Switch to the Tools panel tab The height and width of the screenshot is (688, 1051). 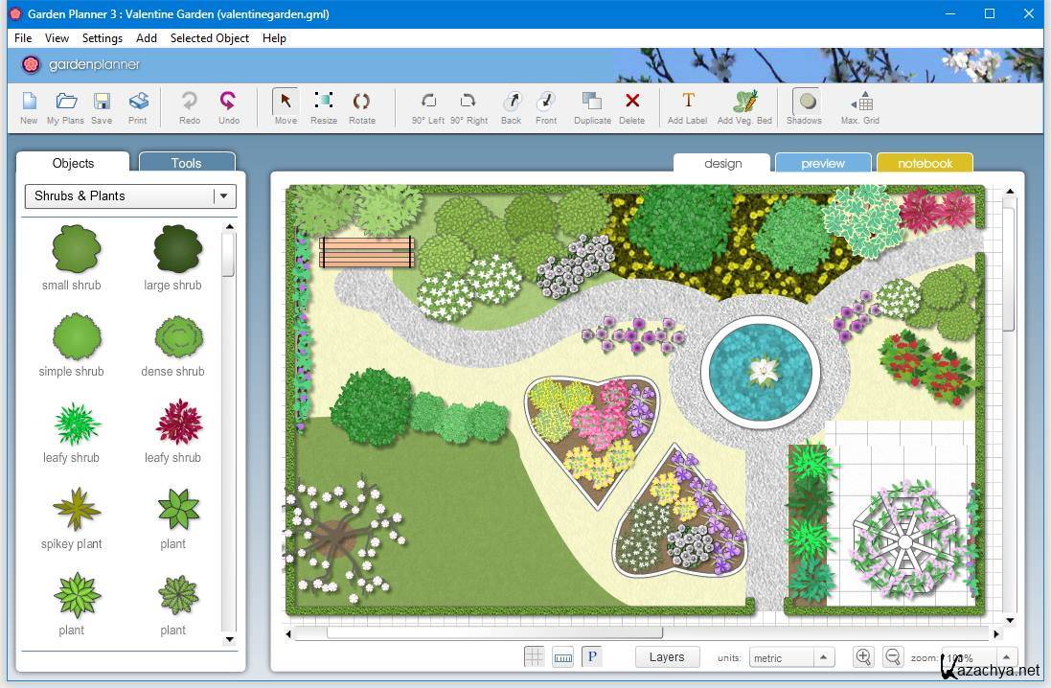pos(186,163)
